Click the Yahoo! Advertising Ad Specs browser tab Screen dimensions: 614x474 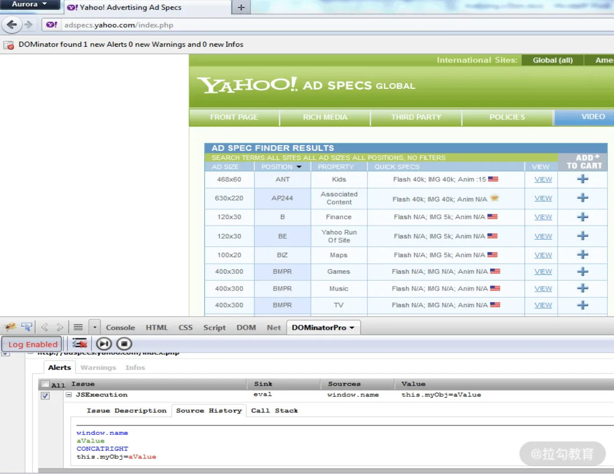pyautogui.click(x=147, y=8)
